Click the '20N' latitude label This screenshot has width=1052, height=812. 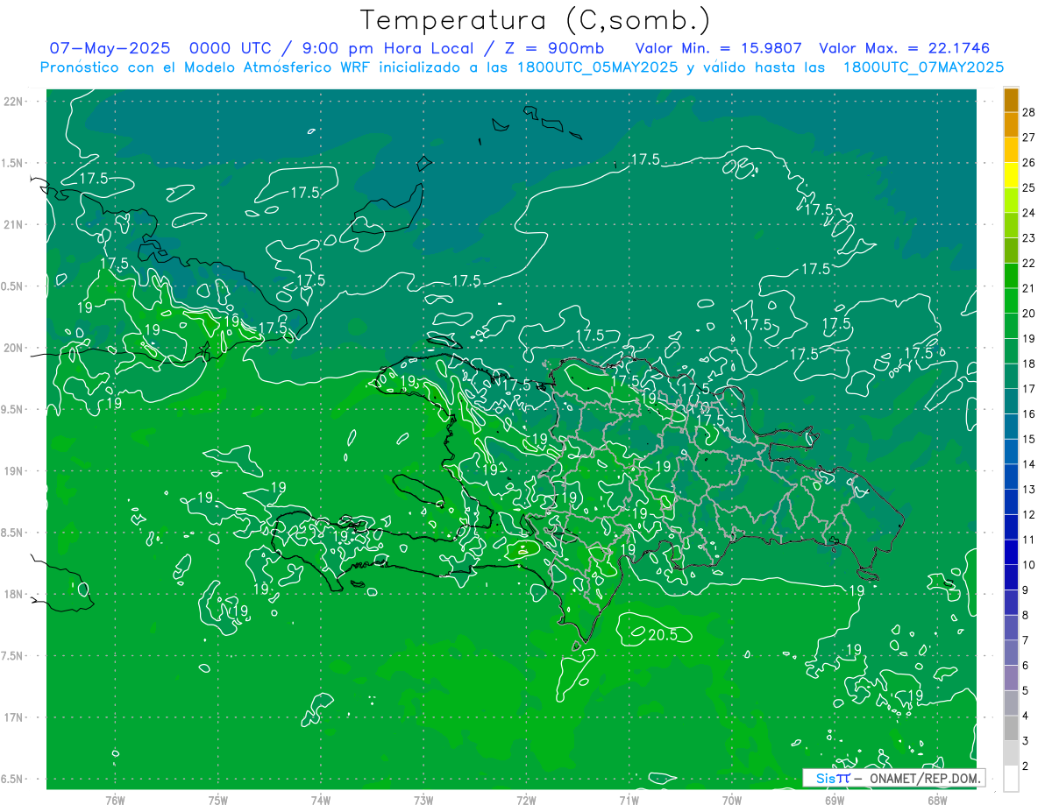tap(14, 348)
